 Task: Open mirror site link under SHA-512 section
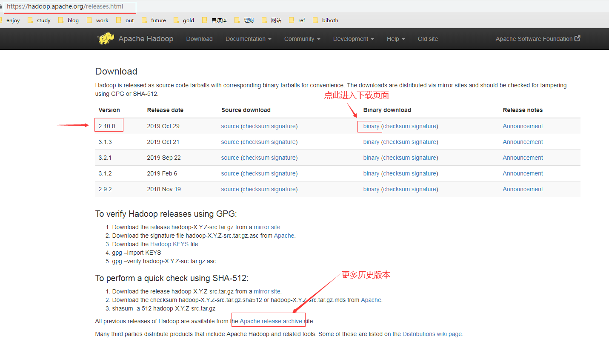pos(267,291)
